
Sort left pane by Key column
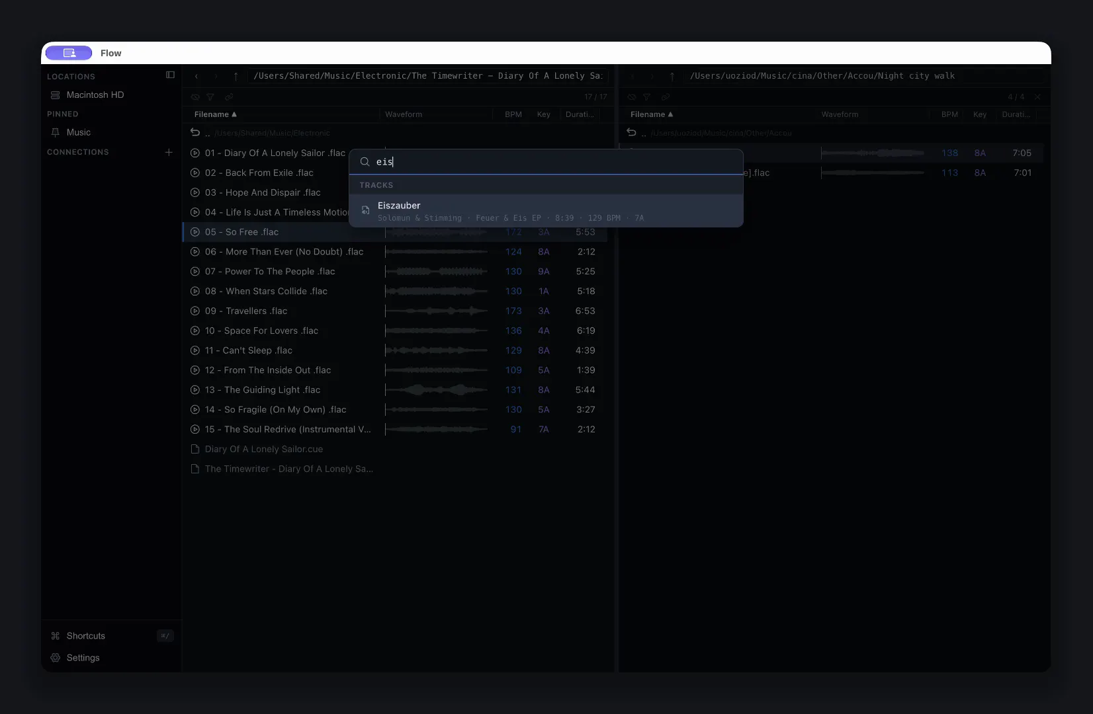[x=544, y=114]
